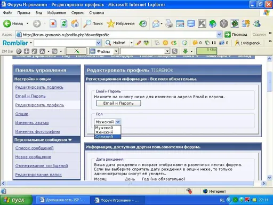Image resolution: width=273 pixels, height=205 pixels.
Task: Click the Rambler currency C$ icon
Action: coord(174,43)
